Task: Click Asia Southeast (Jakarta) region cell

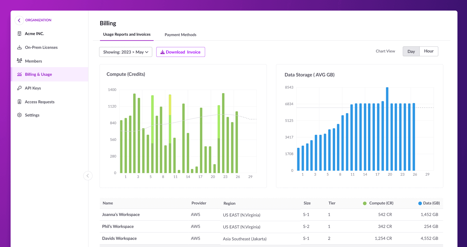Action: [x=245, y=239]
